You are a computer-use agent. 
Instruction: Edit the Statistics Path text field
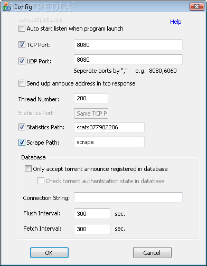[x=109, y=127]
